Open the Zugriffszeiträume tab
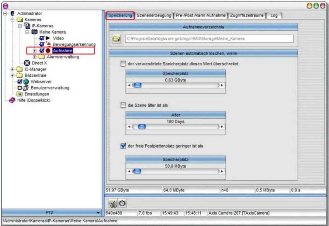 tap(247, 15)
